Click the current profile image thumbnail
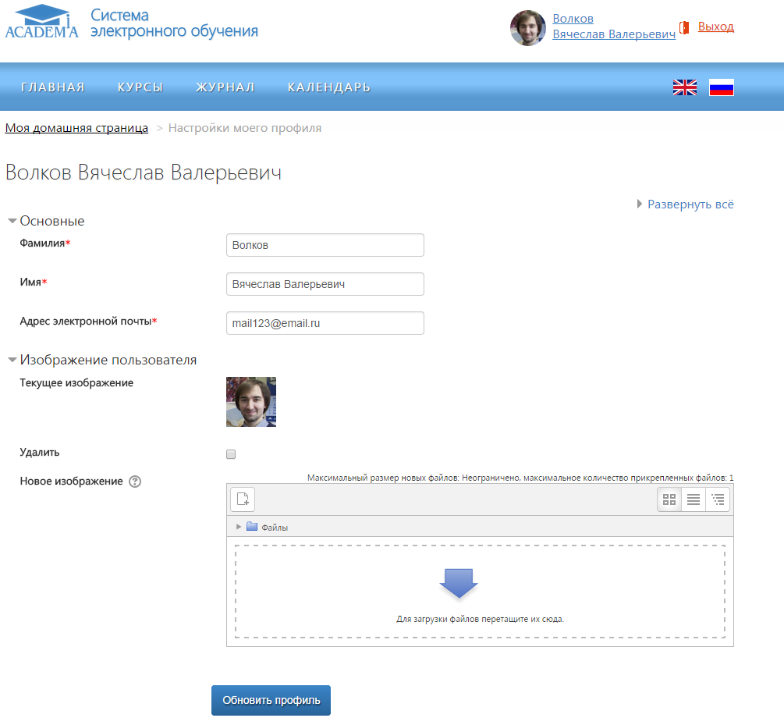Screen dimensions: 784x725 tap(251, 402)
